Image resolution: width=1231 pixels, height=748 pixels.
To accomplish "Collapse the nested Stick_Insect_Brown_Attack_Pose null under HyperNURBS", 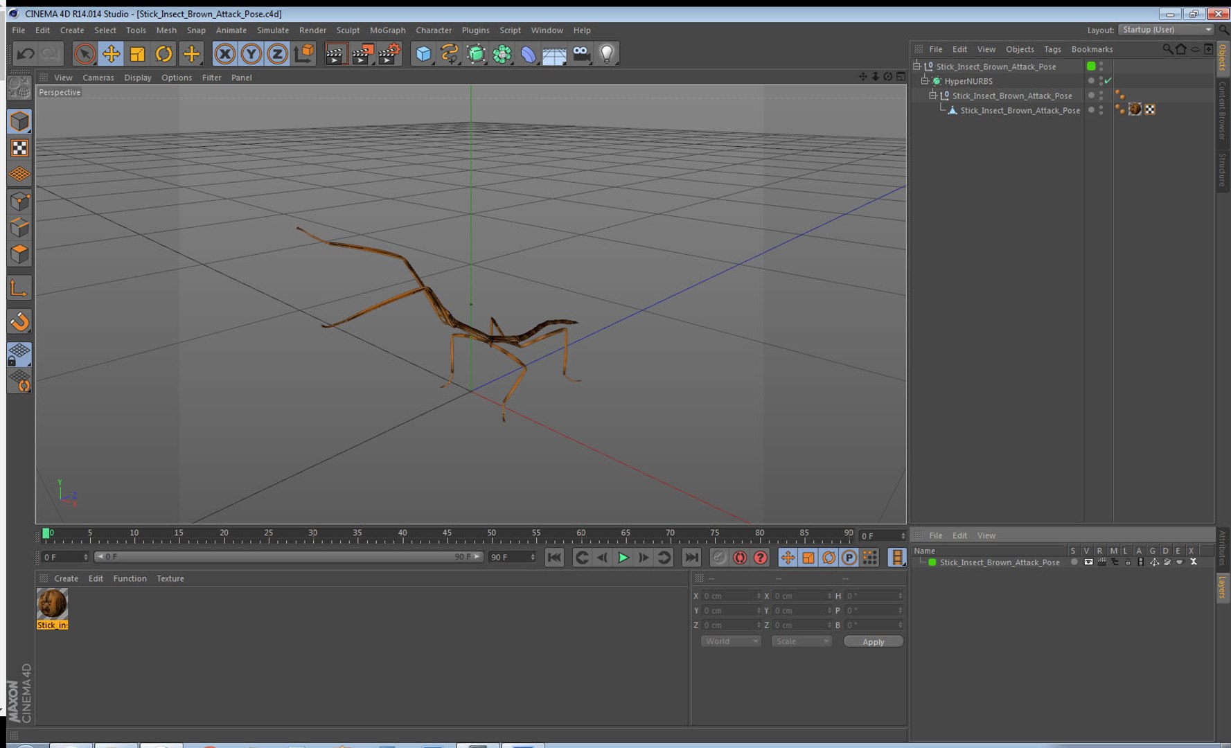I will pyautogui.click(x=932, y=96).
